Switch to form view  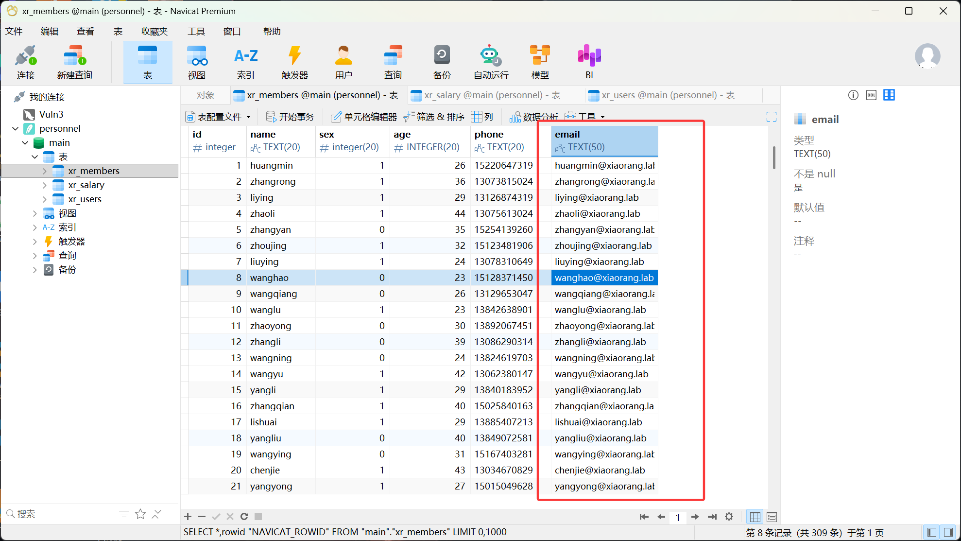click(772, 517)
